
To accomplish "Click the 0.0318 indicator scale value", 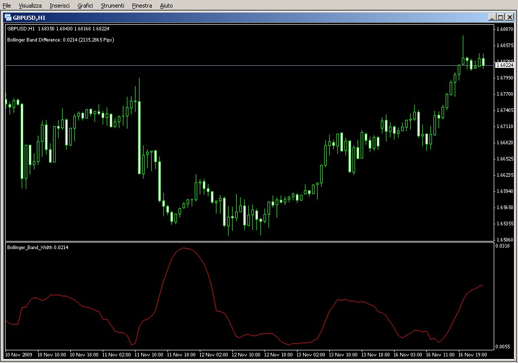I will click(502, 246).
